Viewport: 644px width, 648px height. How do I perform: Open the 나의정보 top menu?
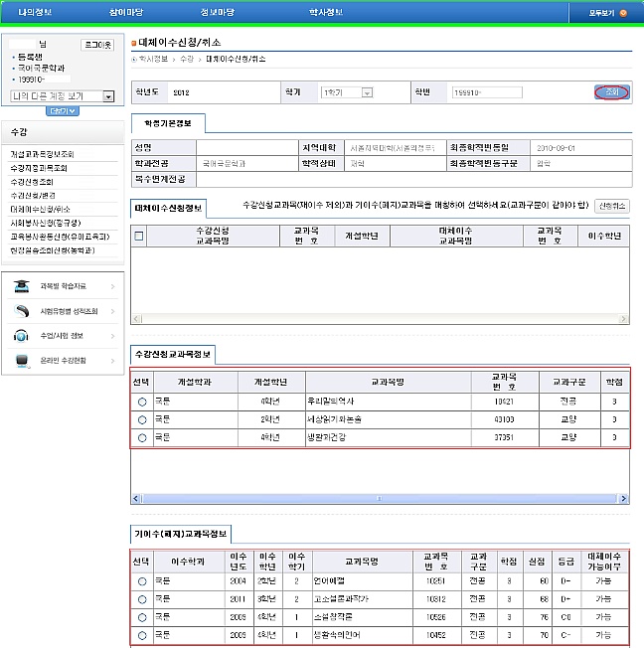tap(34, 12)
